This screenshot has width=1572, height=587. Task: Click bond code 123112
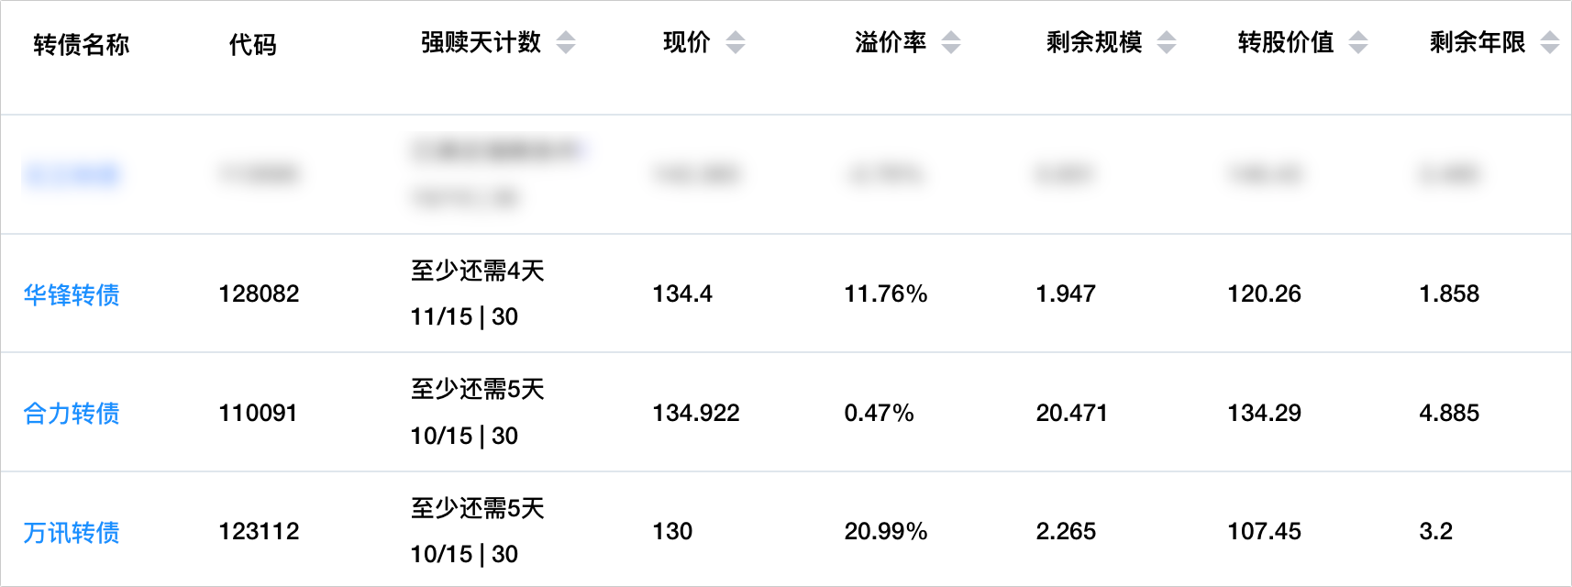point(259,531)
